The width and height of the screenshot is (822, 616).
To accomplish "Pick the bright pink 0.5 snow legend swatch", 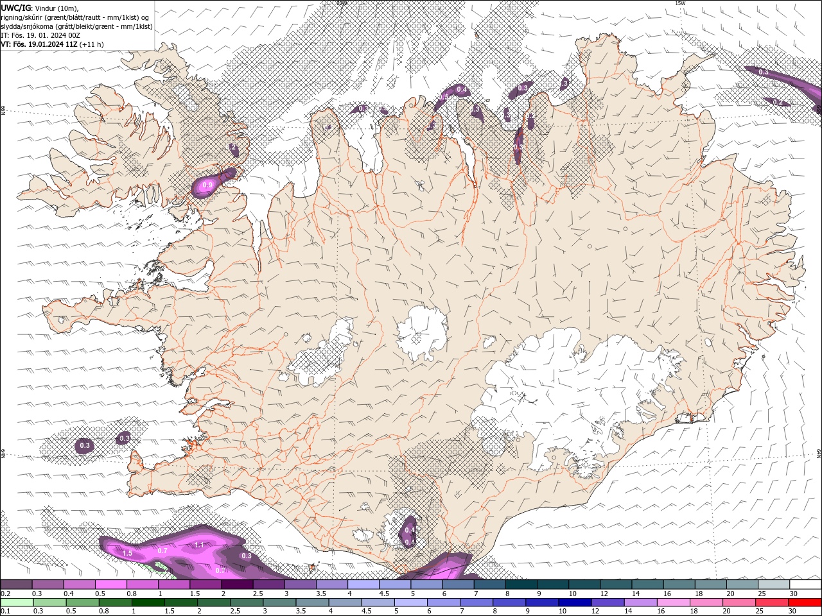I will 111,585.
